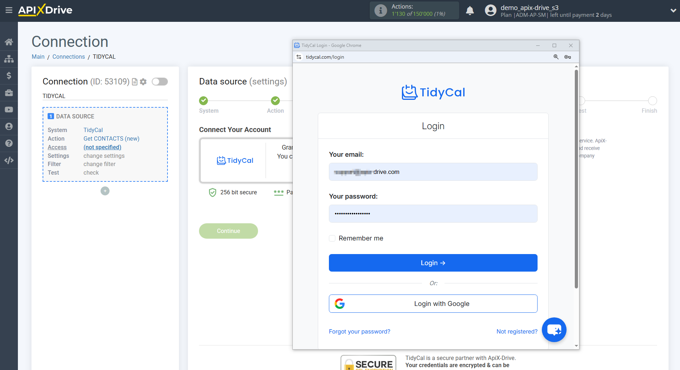Check the Remember me checkbox

pos(332,238)
